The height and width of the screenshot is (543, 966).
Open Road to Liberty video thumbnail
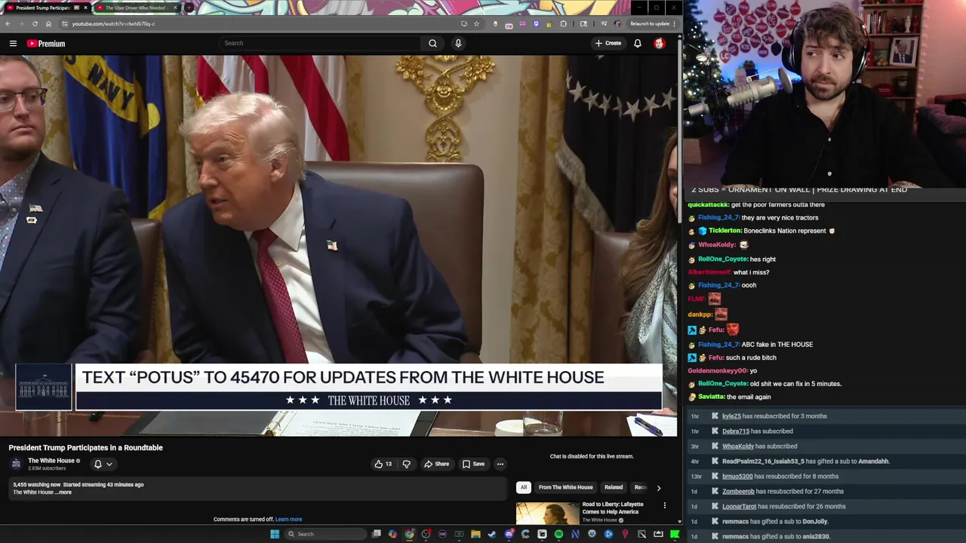[x=547, y=514]
